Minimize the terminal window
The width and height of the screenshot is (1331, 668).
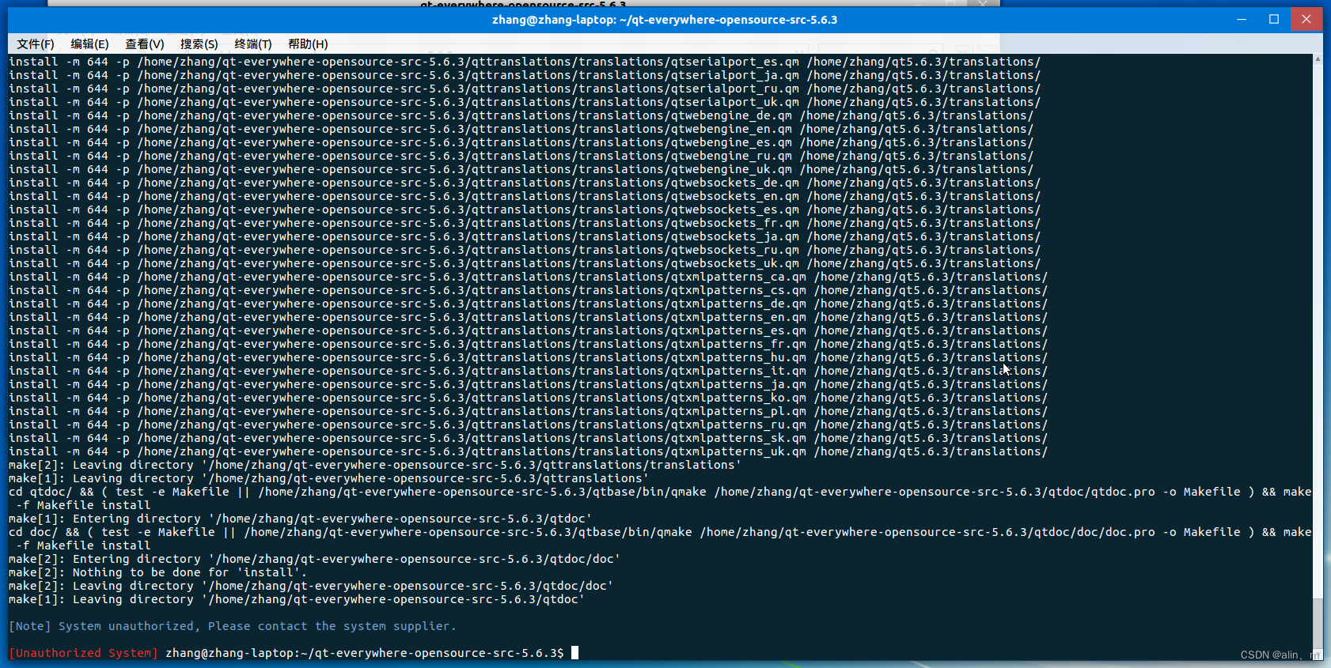point(1242,19)
